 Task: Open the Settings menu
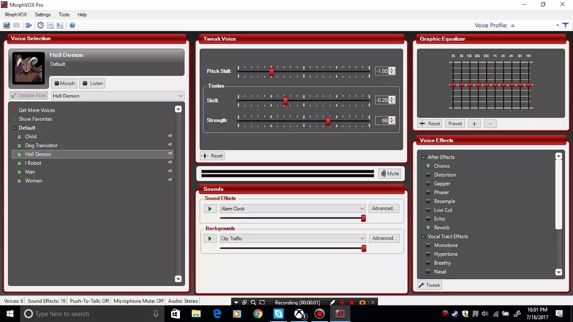[x=43, y=15]
